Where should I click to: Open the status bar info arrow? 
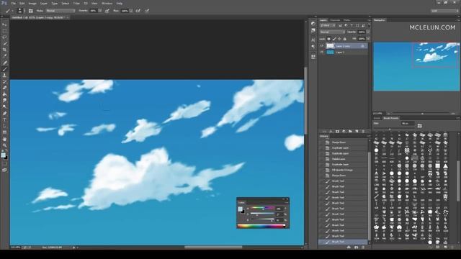click(x=74, y=247)
